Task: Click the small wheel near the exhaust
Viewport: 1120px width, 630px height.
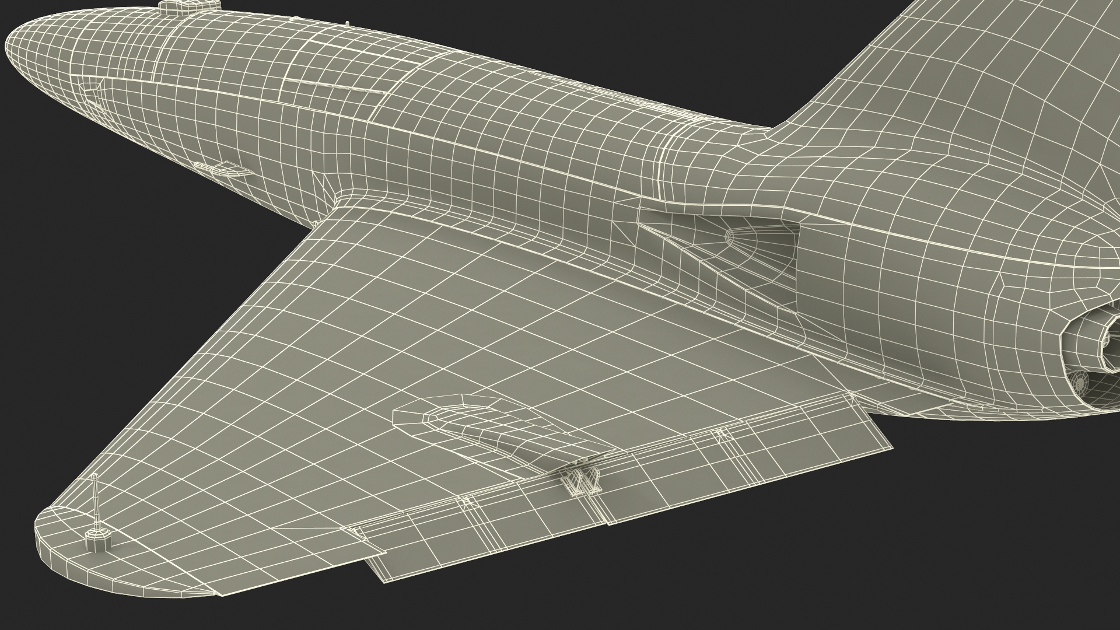Action: (x=1079, y=382)
